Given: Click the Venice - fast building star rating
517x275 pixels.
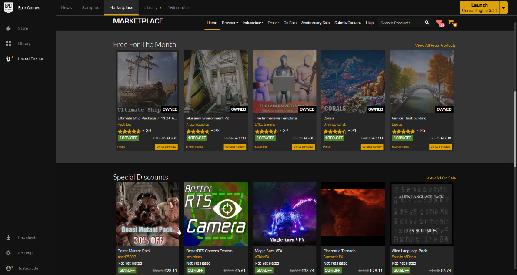Looking at the screenshot, I should click(403, 131).
